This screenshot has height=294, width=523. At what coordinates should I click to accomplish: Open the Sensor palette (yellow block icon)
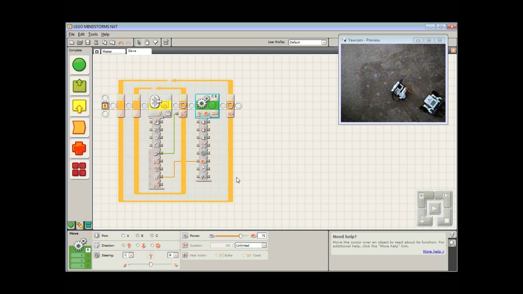(x=79, y=107)
